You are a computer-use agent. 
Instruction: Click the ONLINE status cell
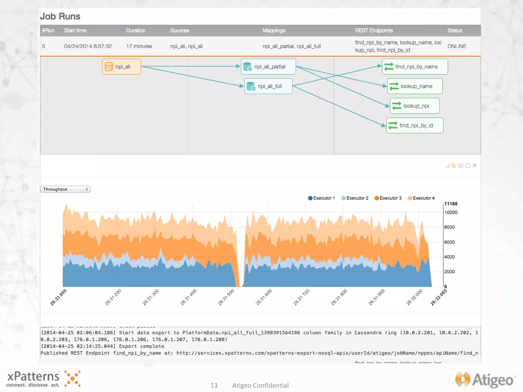457,46
